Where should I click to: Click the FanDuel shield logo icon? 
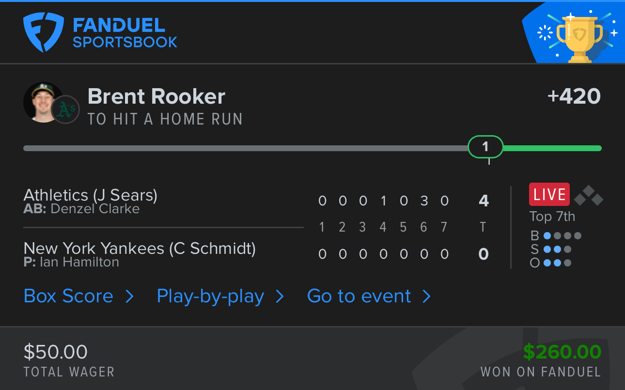(x=44, y=32)
